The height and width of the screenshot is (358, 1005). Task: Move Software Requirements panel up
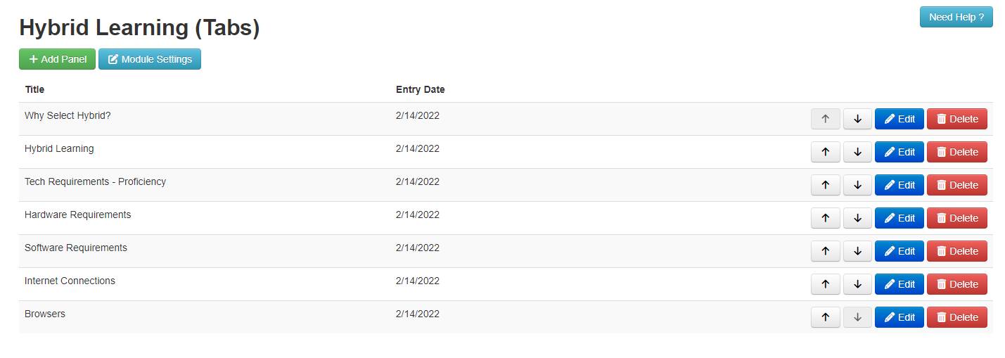pos(825,251)
